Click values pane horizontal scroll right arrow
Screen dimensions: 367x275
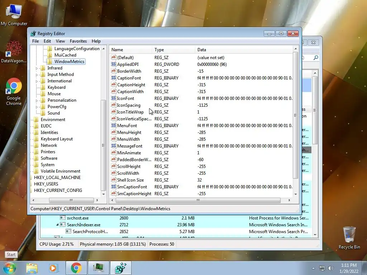[289, 200]
